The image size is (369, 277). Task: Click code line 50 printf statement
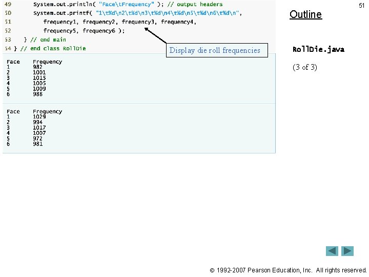(137, 13)
